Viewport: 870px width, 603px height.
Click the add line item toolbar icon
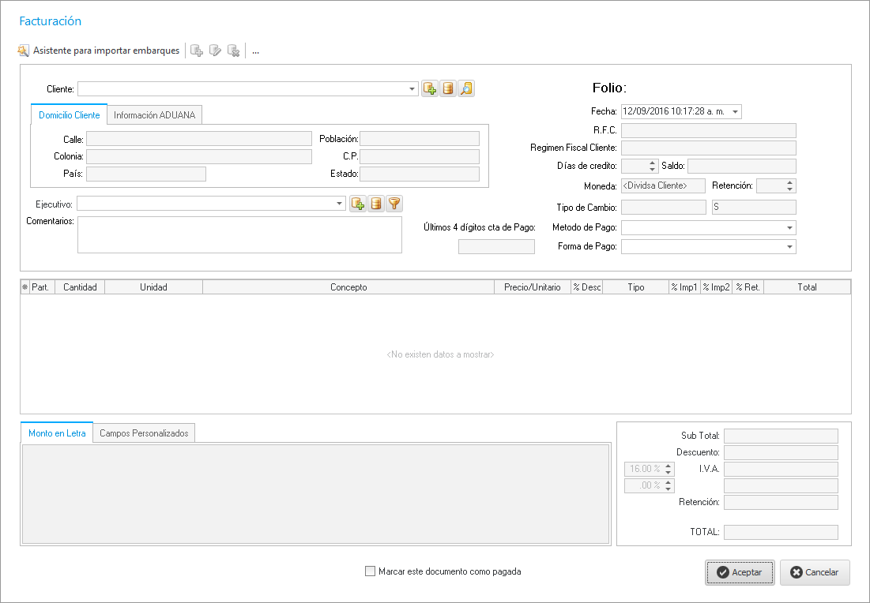tap(197, 51)
